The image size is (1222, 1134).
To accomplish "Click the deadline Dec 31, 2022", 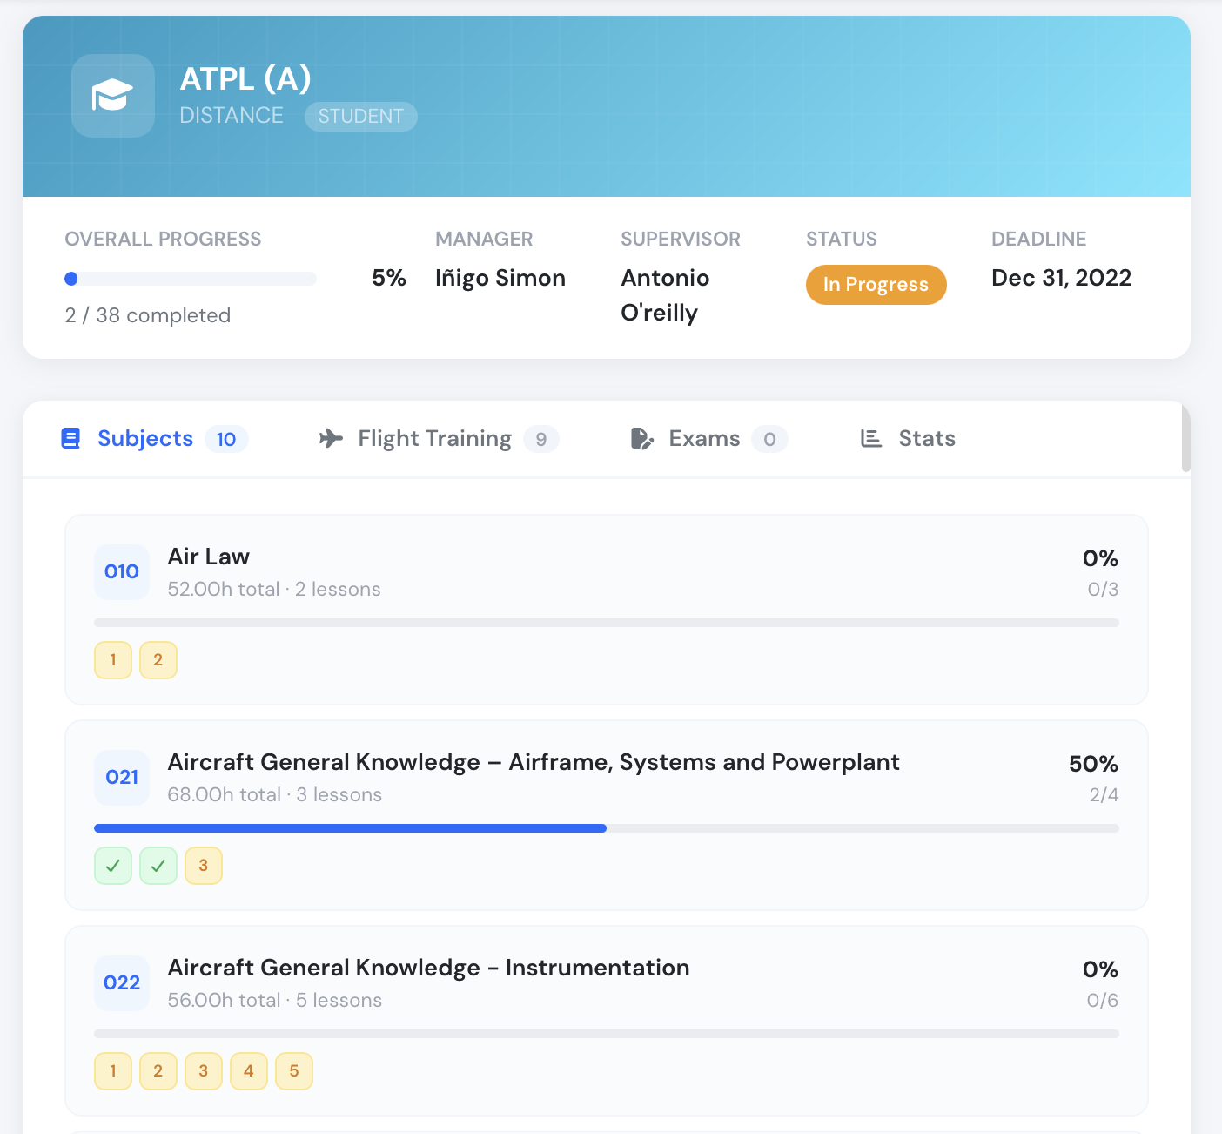I will coord(1062,278).
